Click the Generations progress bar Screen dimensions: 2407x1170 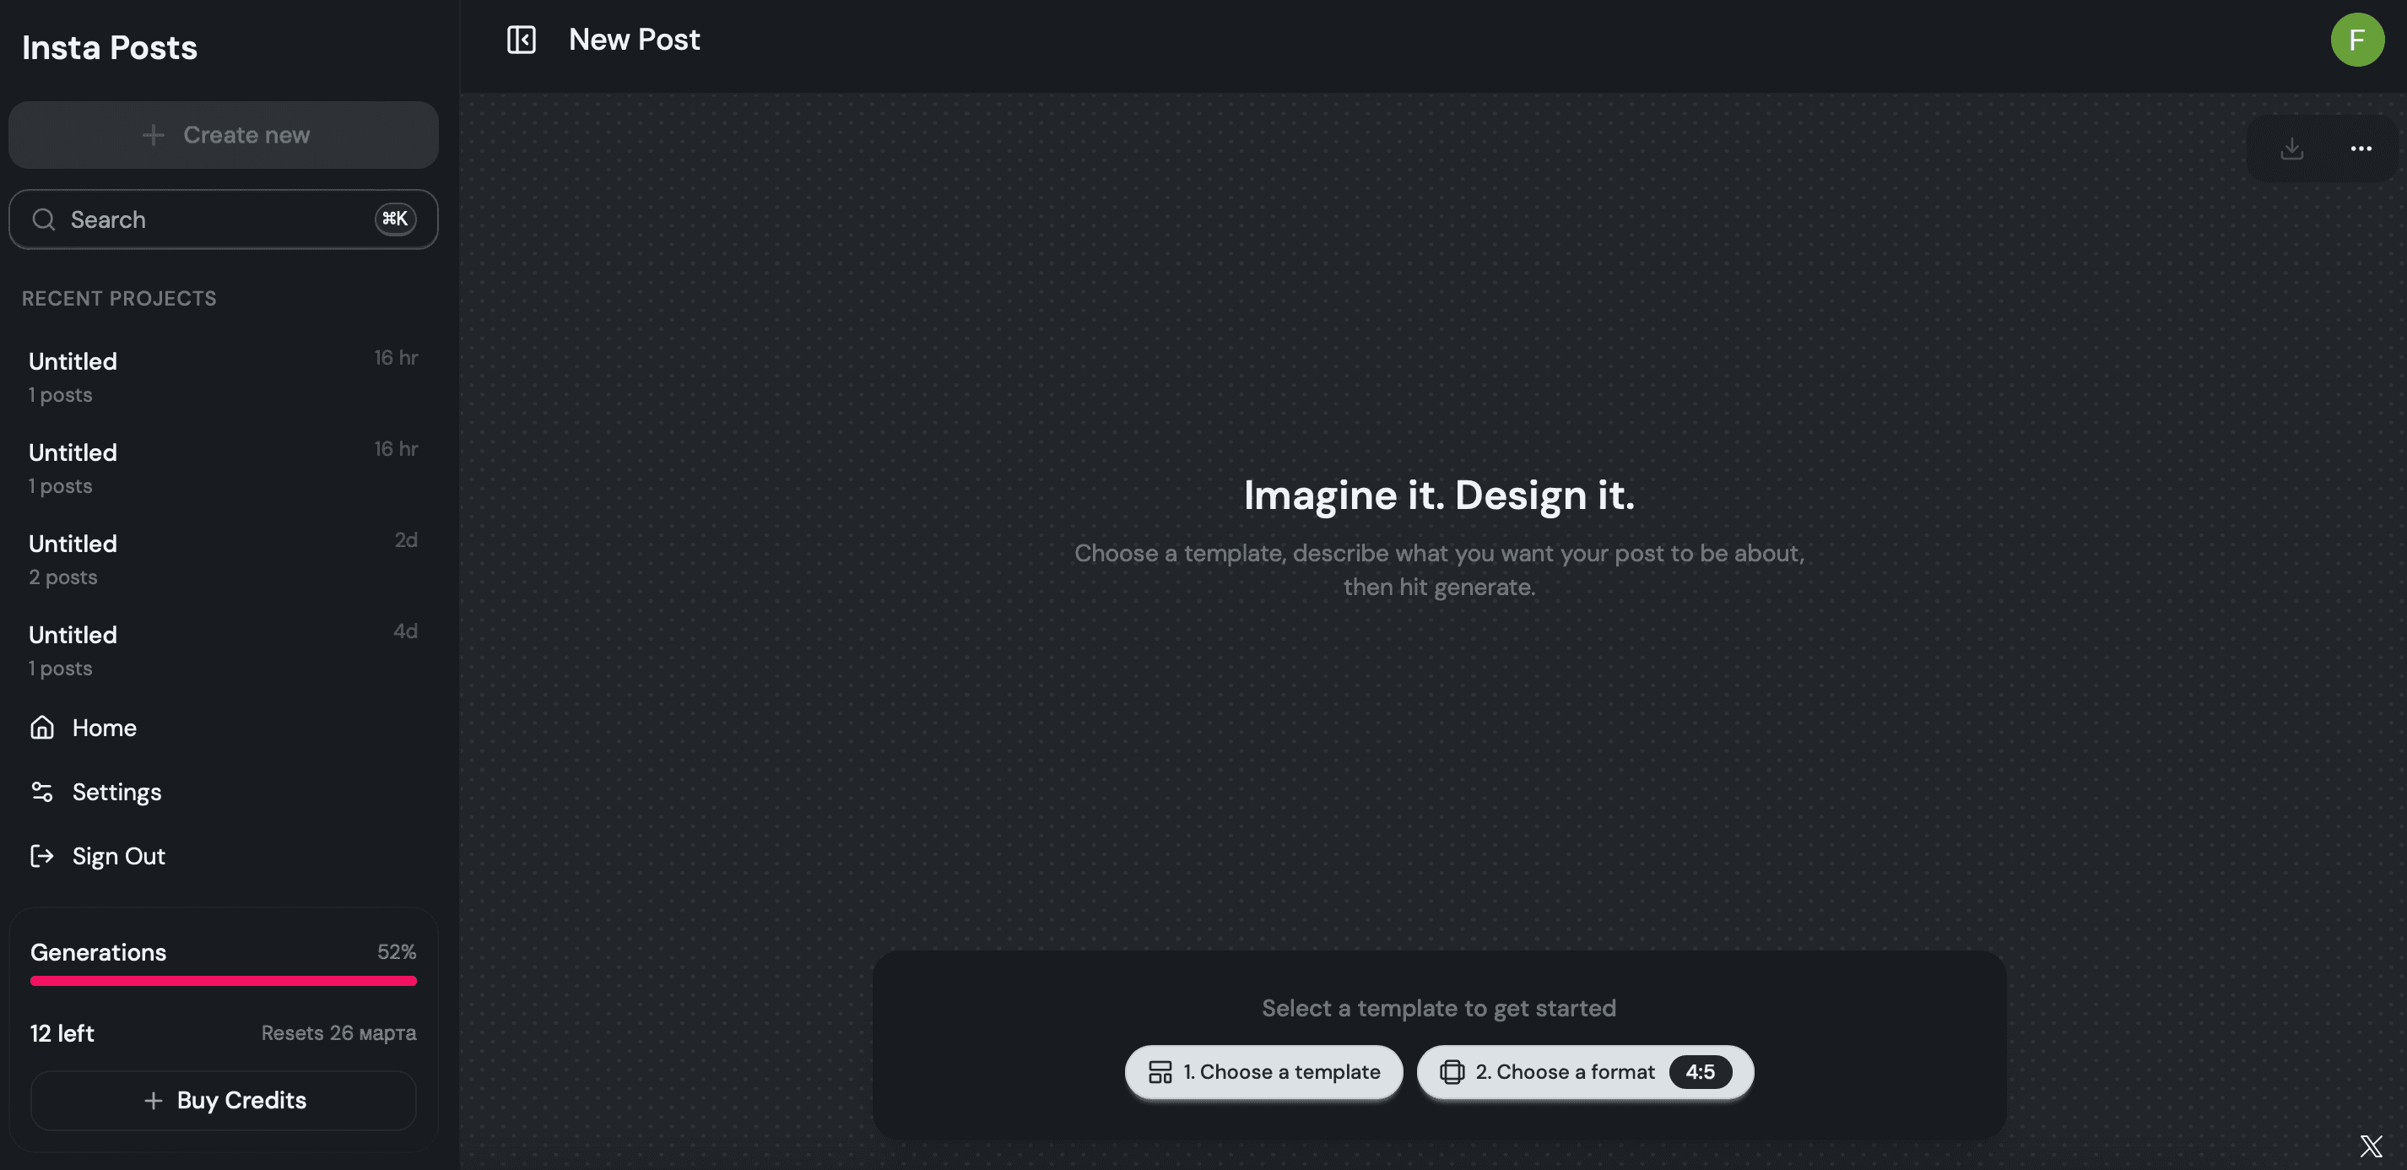pyautogui.click(x=223, y=980)
